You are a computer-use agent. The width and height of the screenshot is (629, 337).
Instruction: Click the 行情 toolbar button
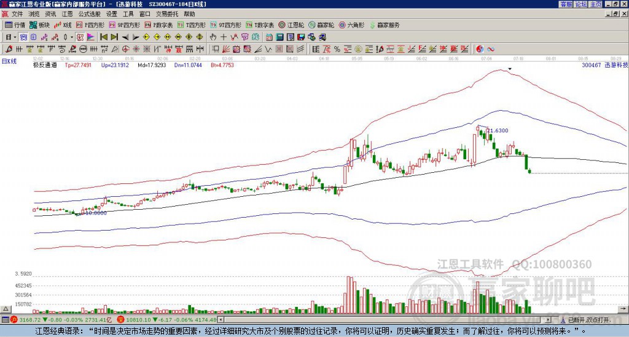[x=15, y=25]
